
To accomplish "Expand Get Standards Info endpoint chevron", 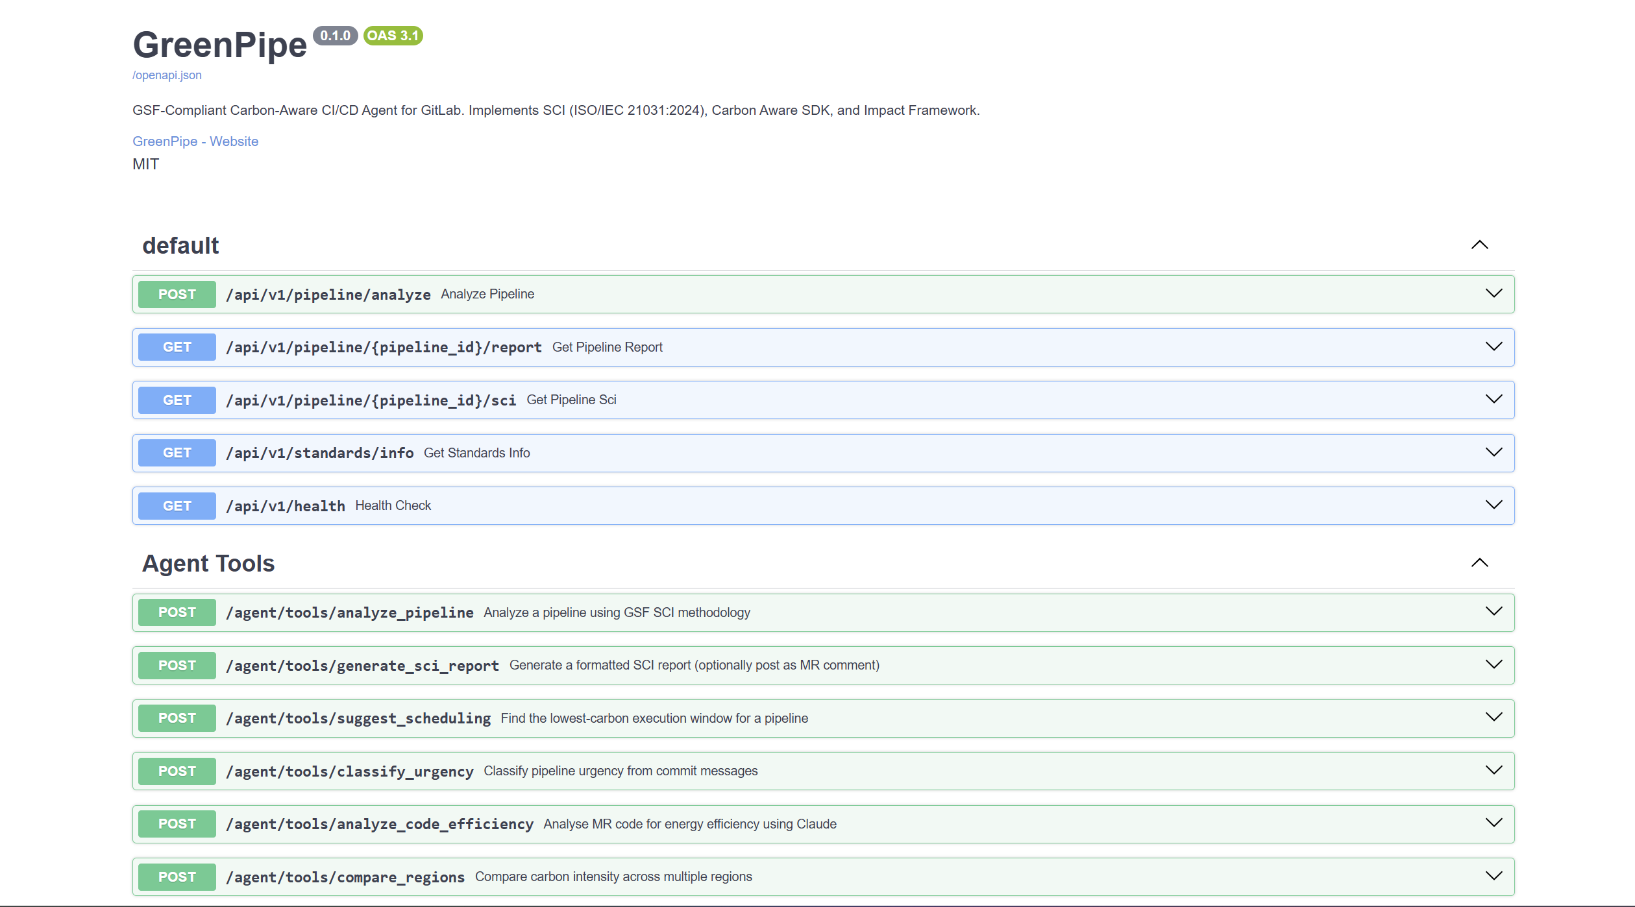I will 1494,453.
